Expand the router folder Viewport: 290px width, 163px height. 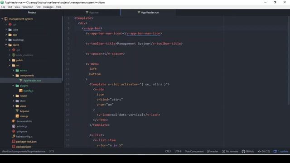[x=13, y=96]
